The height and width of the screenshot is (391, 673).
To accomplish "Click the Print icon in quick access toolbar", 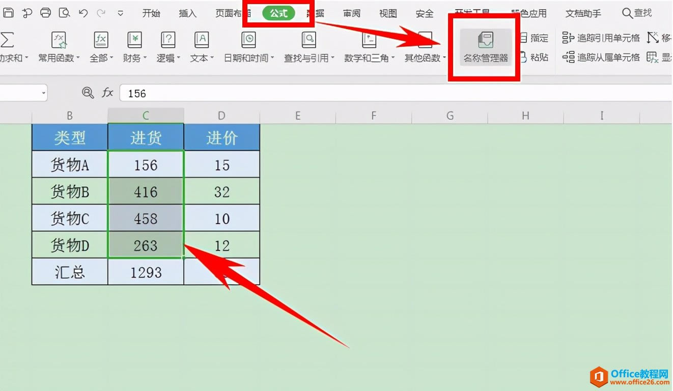I will pos(45,13).
